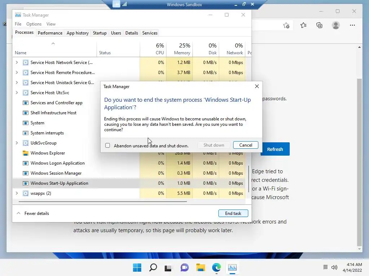
Task: Expand Service Host: Unistack Service Group row
Action: [x=17, y=83]
